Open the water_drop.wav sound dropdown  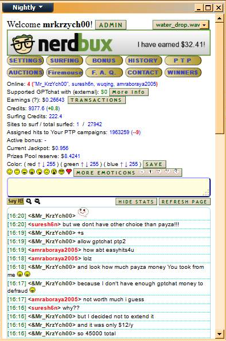[181, 25]
